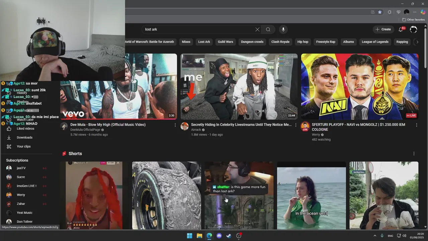Open the imoGen LIVE ! subscription
This screenshot has width=428, height=241.
click(26, 186)
